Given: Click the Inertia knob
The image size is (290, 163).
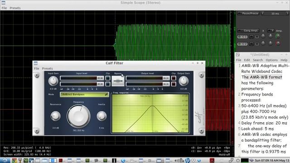Looking at the screenshot, I should coord(101,116).
